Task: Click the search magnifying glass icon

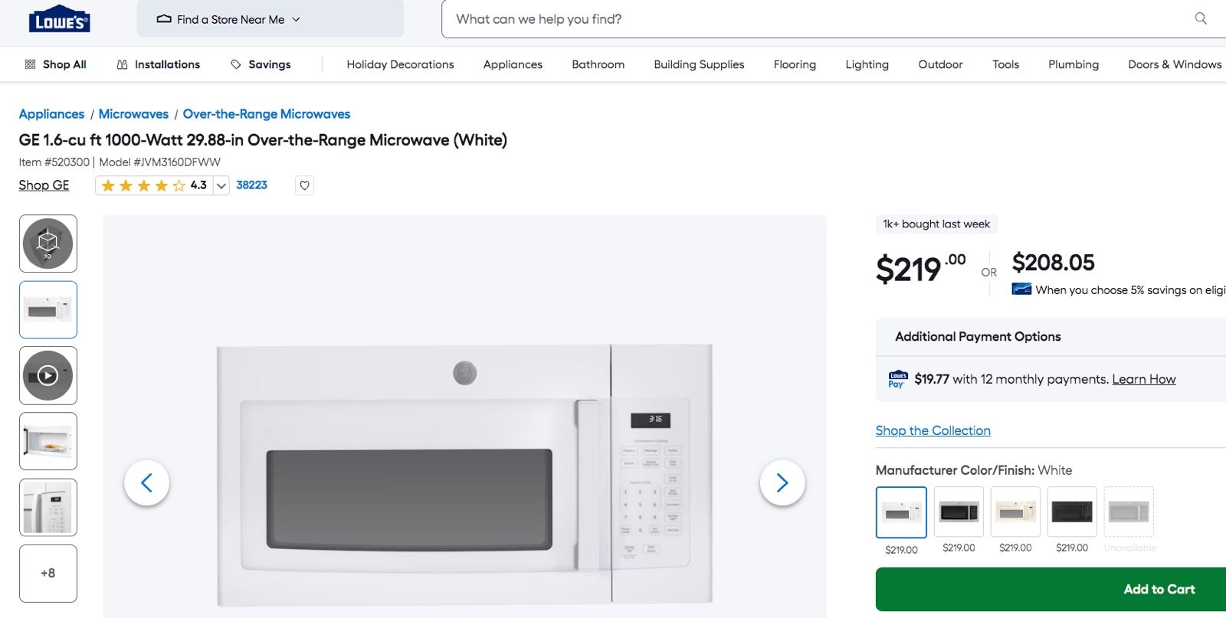Action: 1200,18
